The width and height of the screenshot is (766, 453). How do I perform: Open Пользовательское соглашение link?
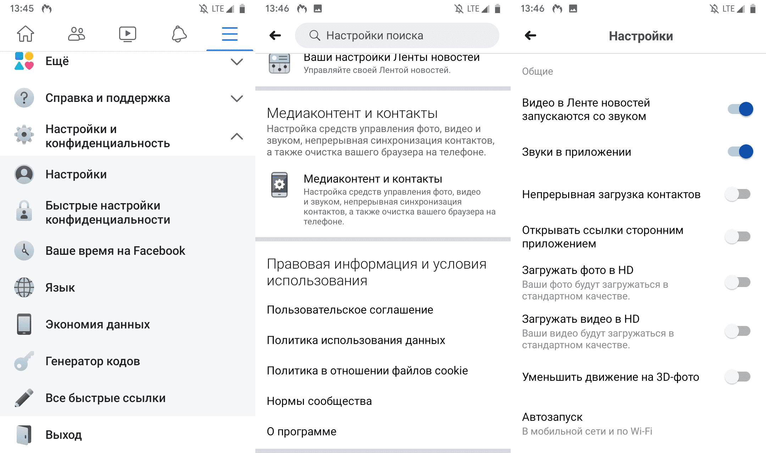point(350,310)
